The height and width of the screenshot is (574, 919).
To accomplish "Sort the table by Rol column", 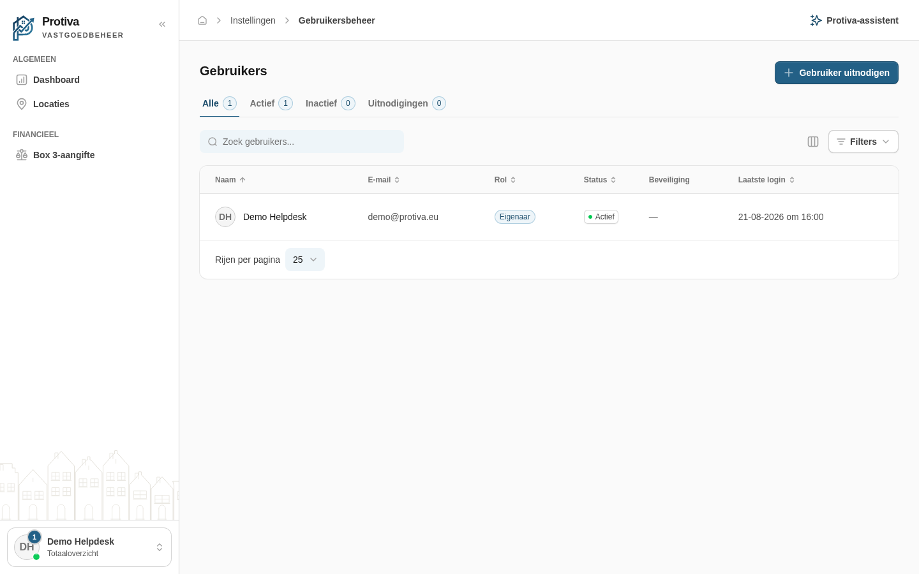I will point(505,180).
